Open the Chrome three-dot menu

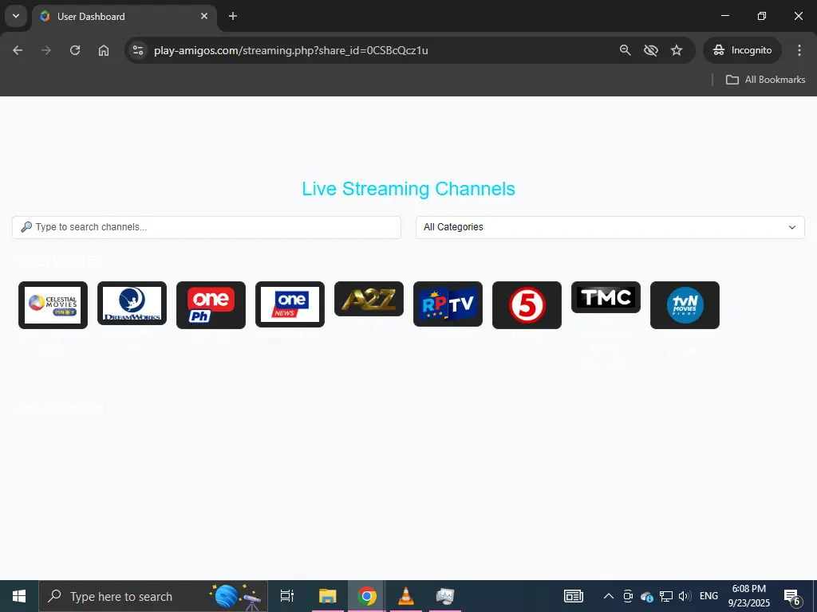click(799, 50)
